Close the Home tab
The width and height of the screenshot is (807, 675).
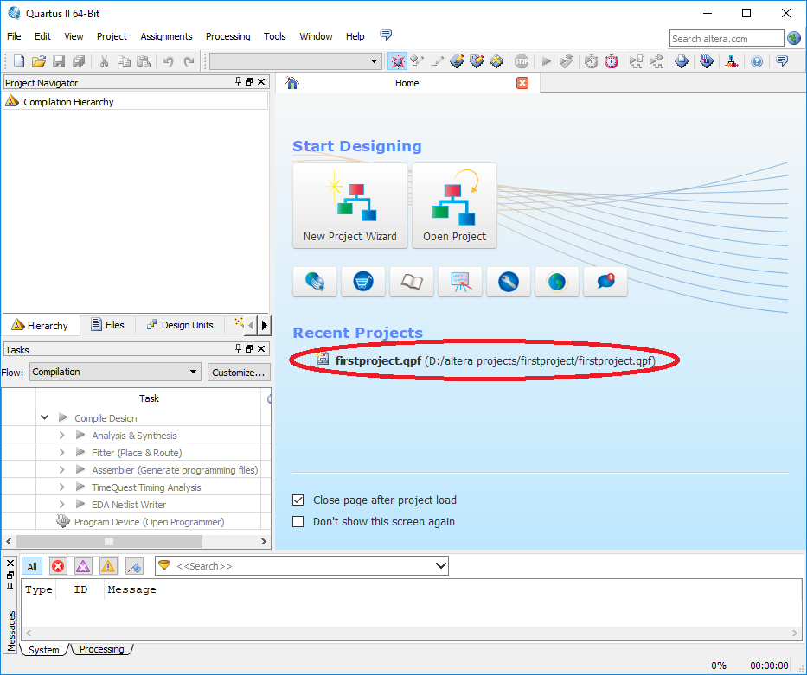522,83
